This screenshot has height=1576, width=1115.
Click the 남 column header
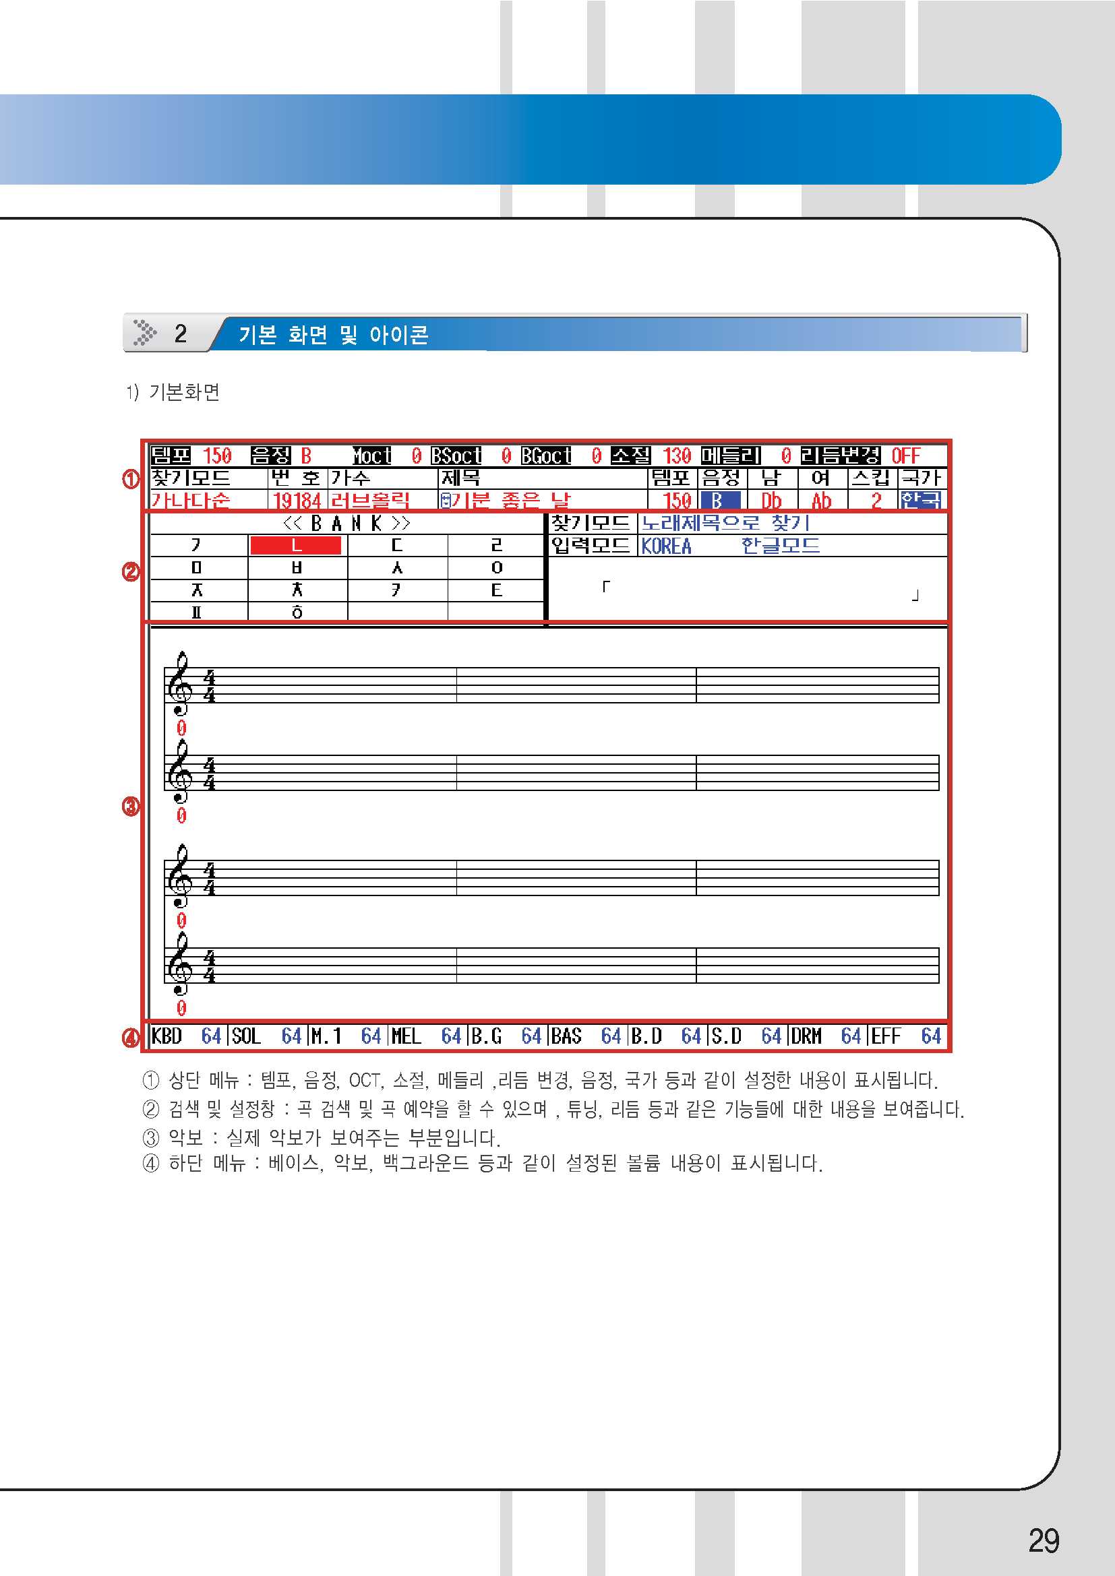pyautogui.click(x=772, y=478)
